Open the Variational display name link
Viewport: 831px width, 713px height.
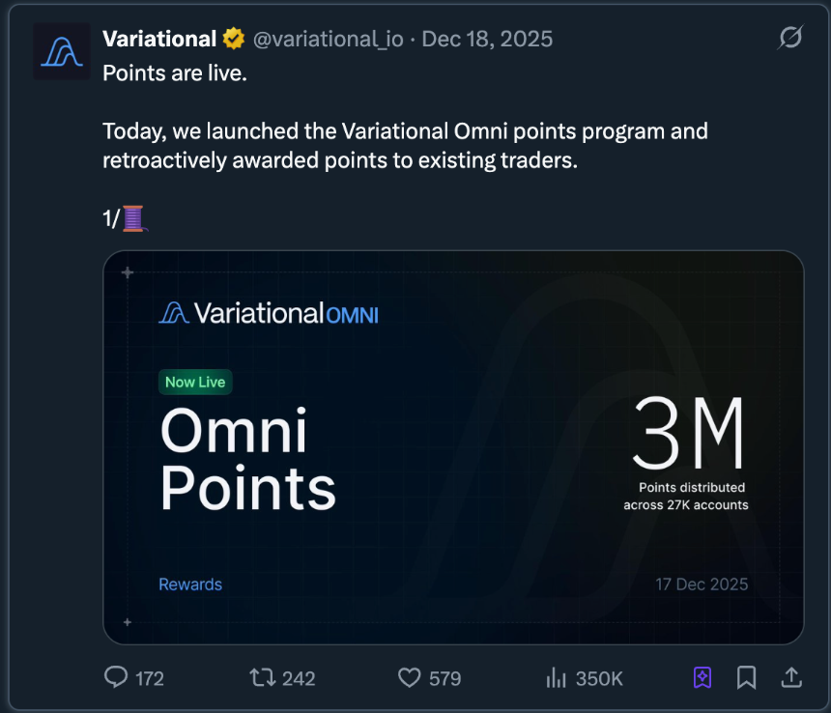(159, 40)
